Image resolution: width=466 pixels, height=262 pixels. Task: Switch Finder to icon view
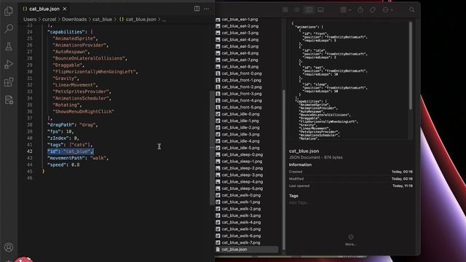(x=285, y=9)
